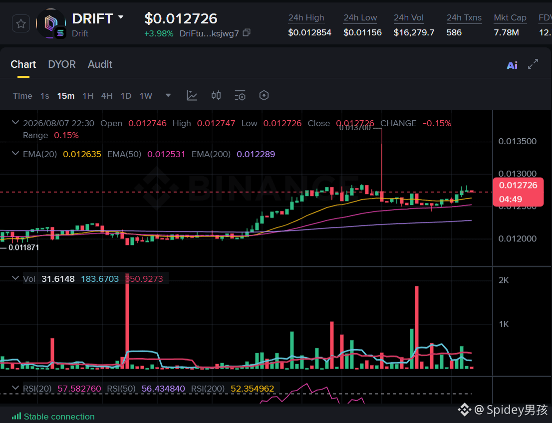This screenshot has height=423, width=552.
Task: Click the EMA(50) legend label
Action: point(124,154)
